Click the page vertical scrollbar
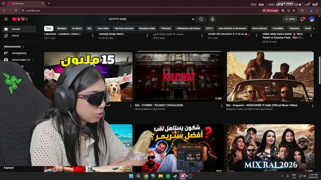This screenshot has width=321, height=180. pos(320,71)
